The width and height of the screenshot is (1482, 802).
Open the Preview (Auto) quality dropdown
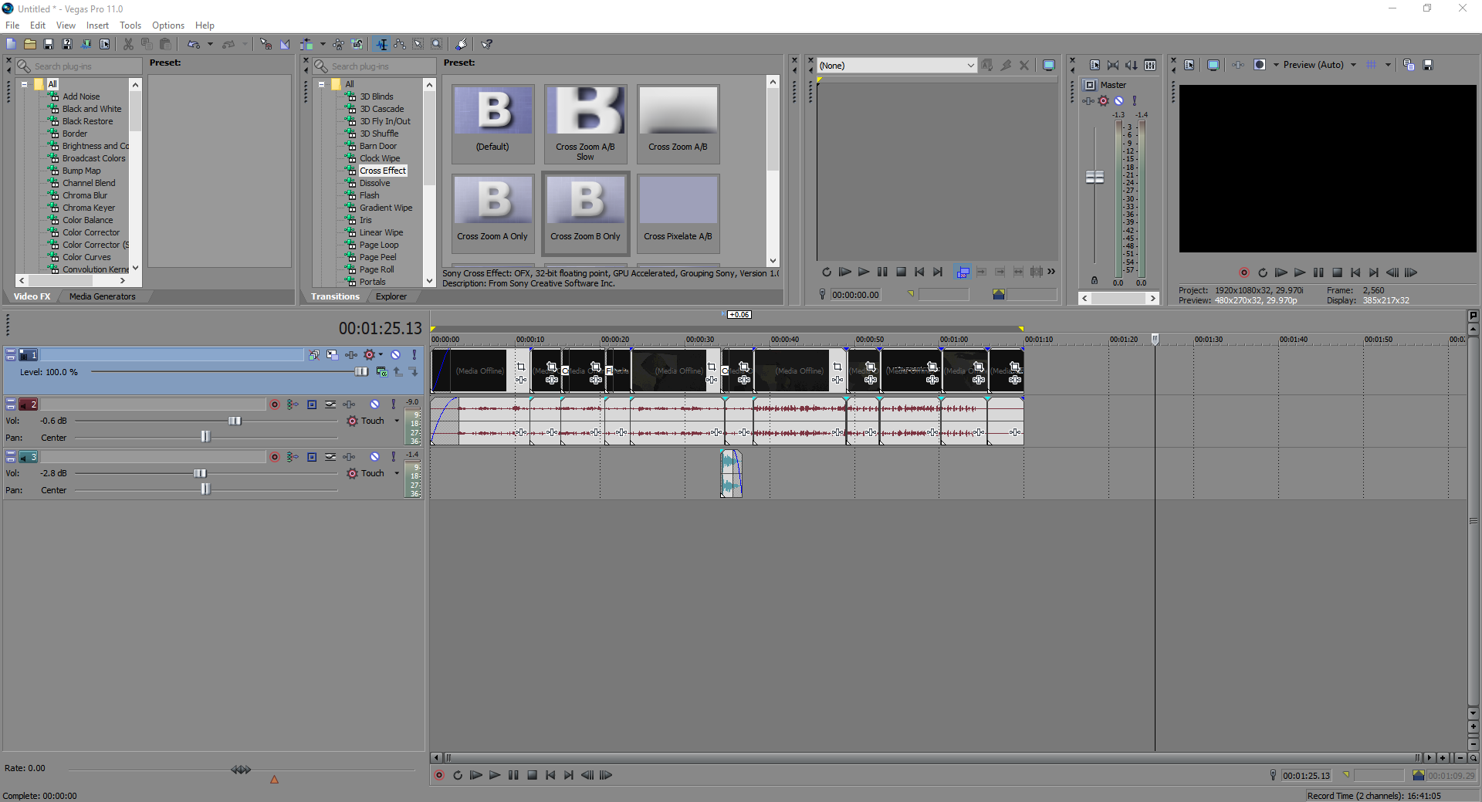point(1353,65)
